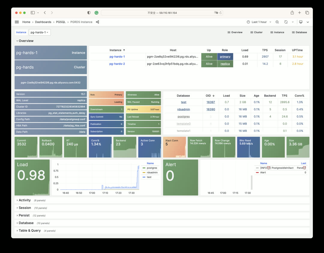Open a new Safari tab with plus icon
Screen dimensions: 324x253
tap(299, 13)
